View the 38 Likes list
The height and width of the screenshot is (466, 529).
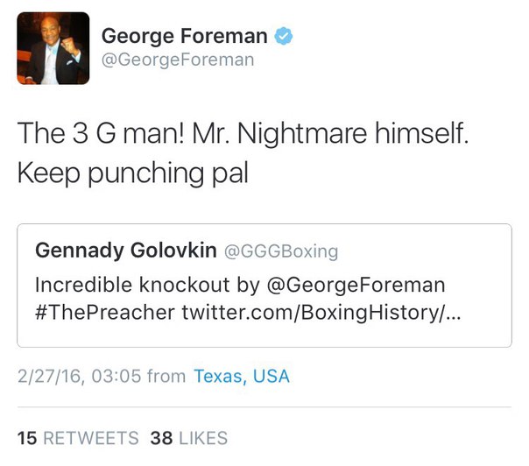tap(188, 438)
